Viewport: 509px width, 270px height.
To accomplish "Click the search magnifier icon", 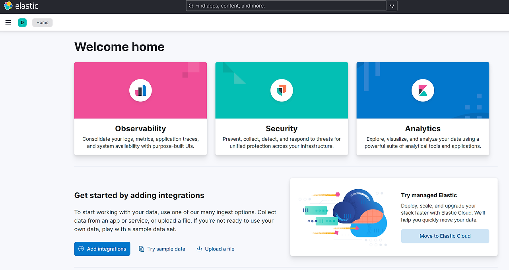I will click(191, 6).
